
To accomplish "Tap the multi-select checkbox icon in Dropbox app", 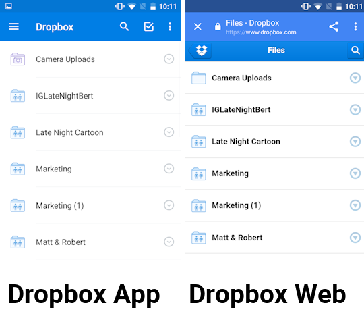I will pyautogui.click(x=148, y=26).
